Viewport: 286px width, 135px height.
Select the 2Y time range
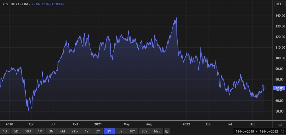click(98, 131)
